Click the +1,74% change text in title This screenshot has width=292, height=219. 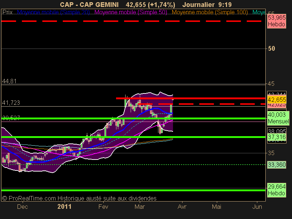point(161,5)
